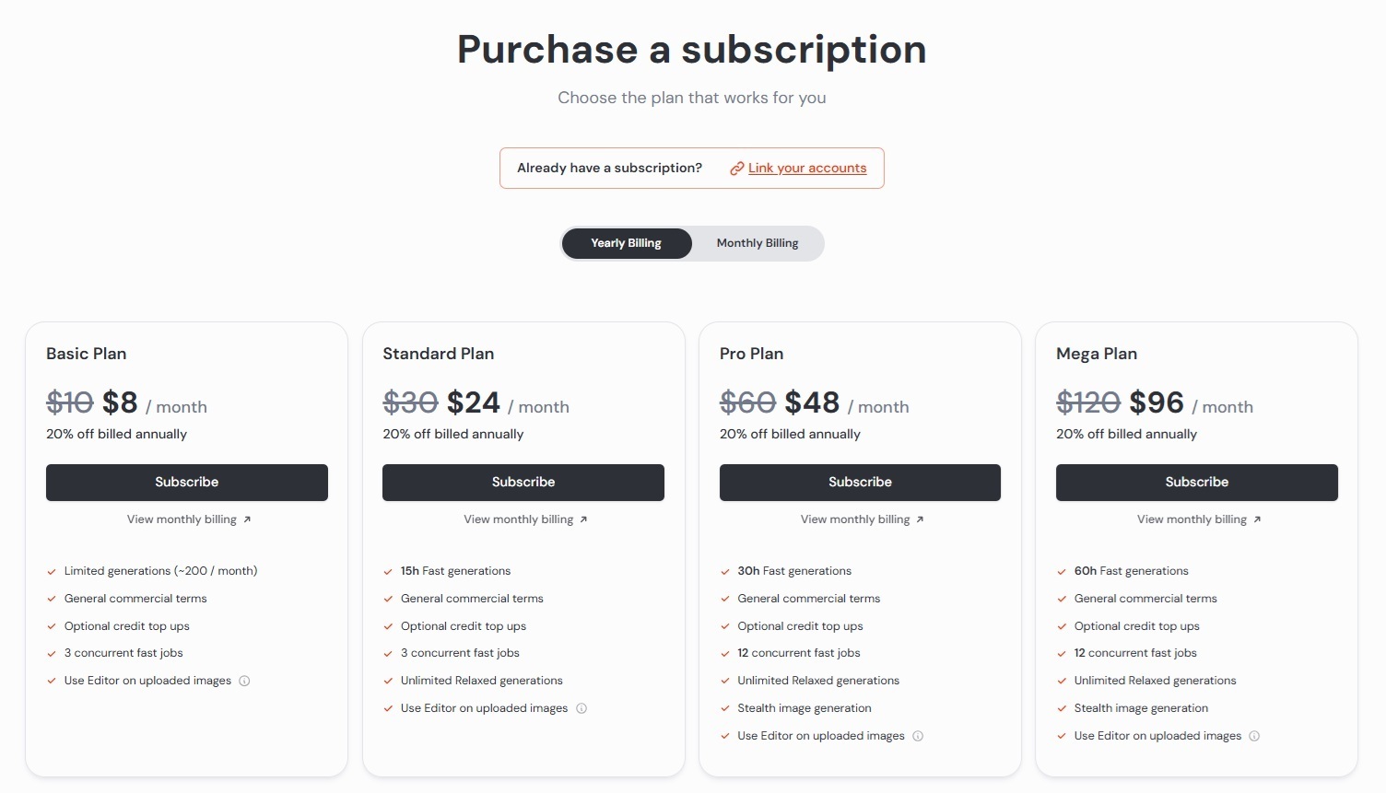
Task: Click info icon beside Standard Plan's Editor feature
Action: click(581, 708)
